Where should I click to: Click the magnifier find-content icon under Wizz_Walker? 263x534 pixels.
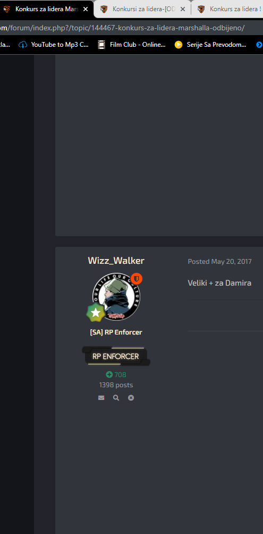coord(116,398)
